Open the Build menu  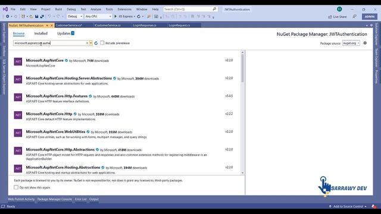click(x=58, y=10)
